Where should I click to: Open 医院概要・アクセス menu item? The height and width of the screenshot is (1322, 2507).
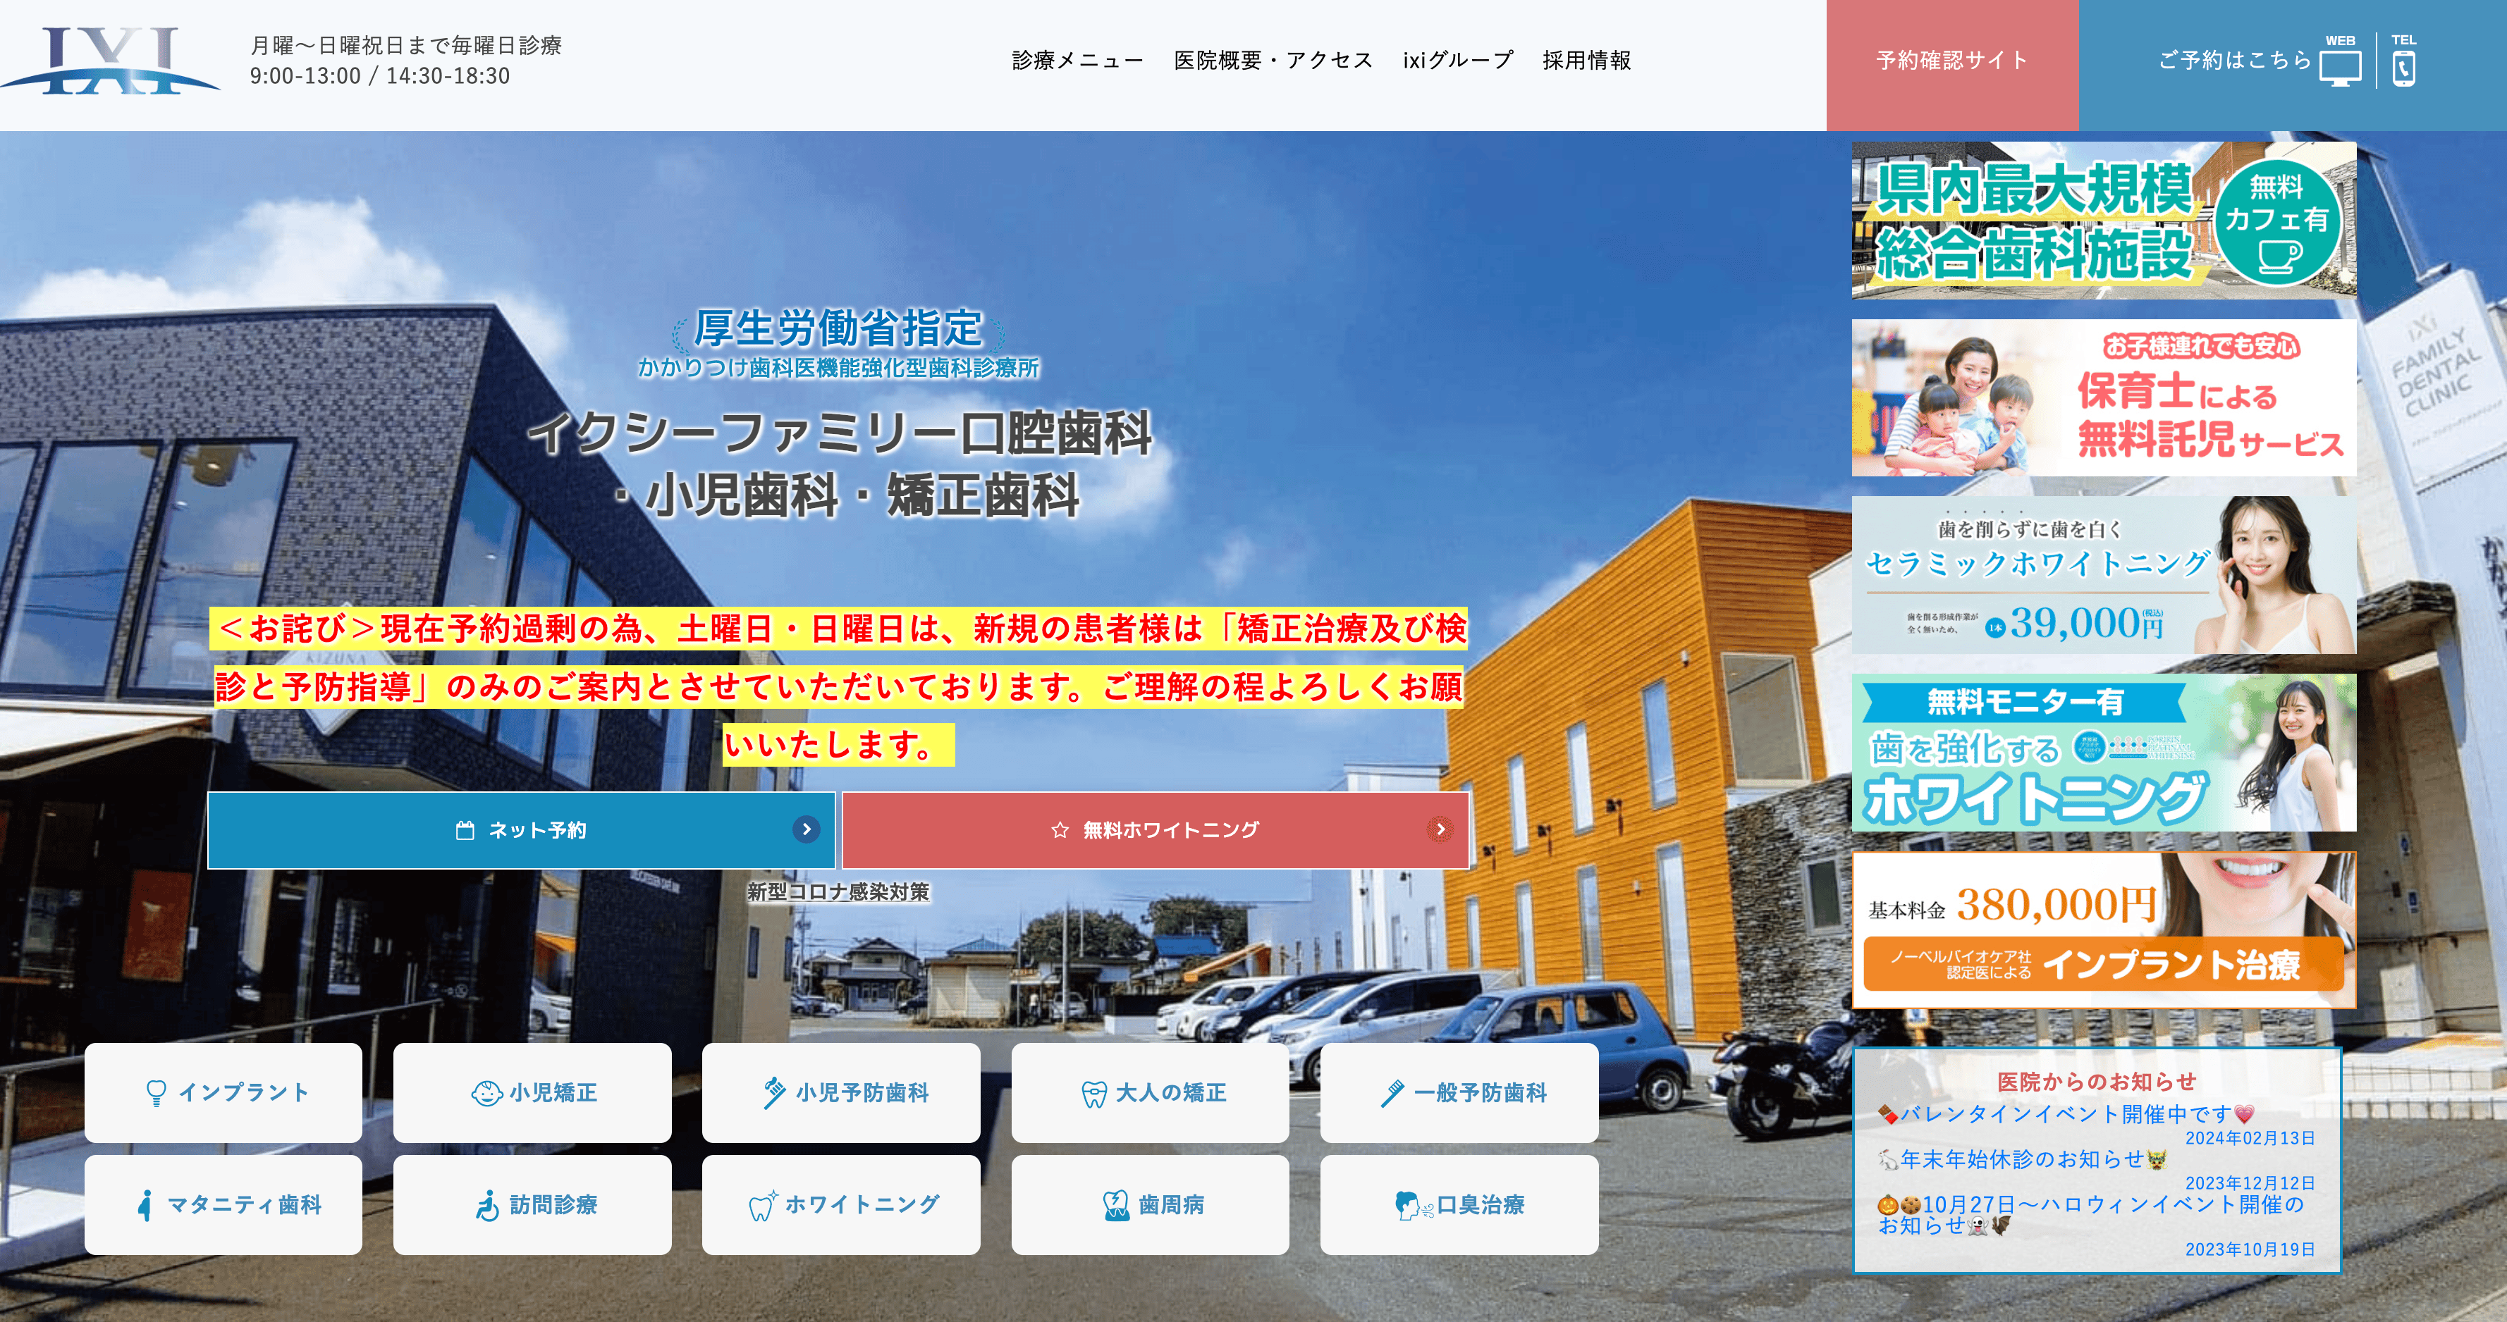pyautogui.click(x=1273, y=61)
